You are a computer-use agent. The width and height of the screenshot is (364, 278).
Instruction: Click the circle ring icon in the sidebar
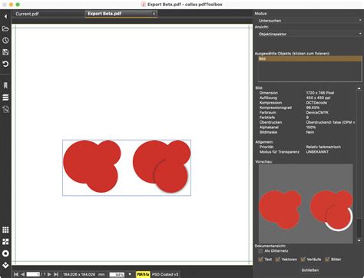[x=5, y=253]
